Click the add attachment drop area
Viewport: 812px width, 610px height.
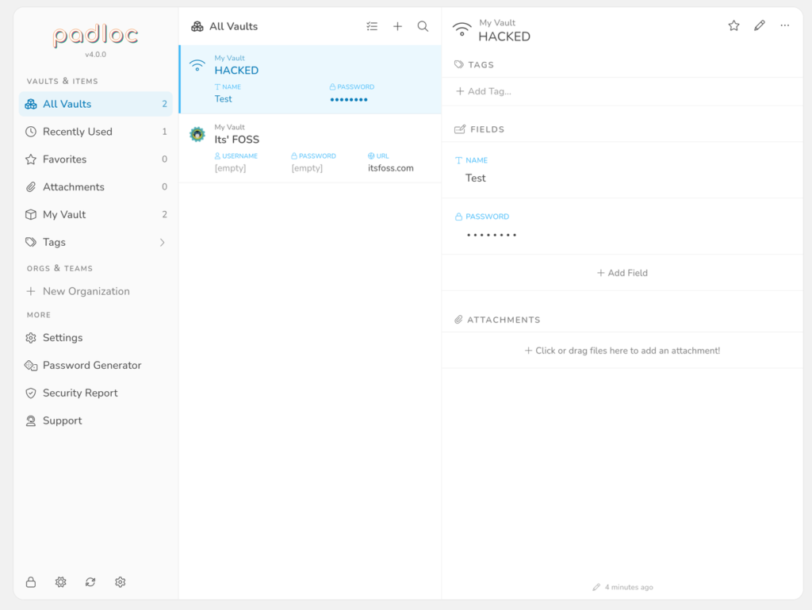pos(622,351)
